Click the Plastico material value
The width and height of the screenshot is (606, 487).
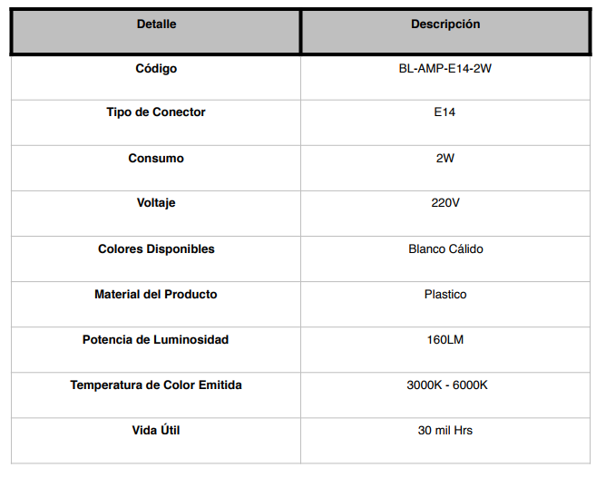445,294
